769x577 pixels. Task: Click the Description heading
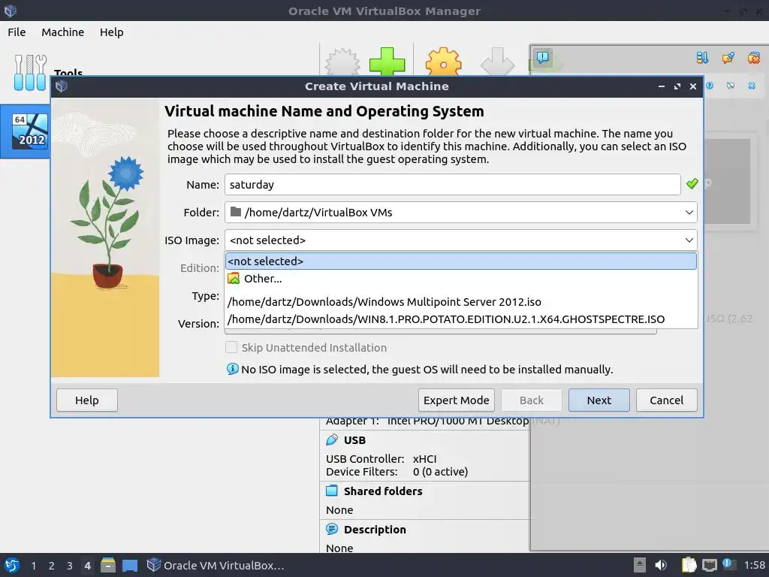(x=375, y=530)
